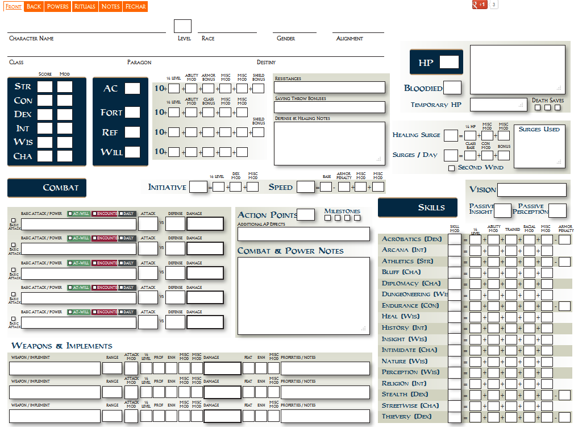Check Basic Attack for the top power row

click(x=14, y=220)
